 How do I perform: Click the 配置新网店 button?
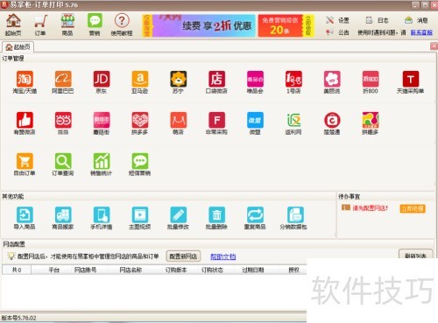pos(183,256)
